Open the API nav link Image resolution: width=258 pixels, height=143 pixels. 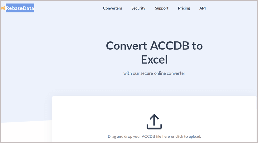pos(202,8)
